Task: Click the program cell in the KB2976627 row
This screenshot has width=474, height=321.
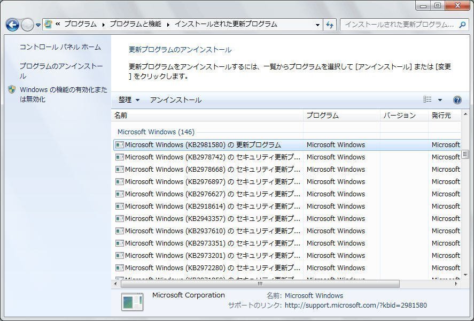Action: click(x=336, y=194)
